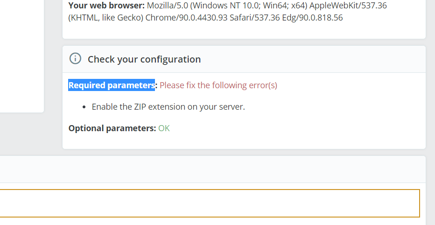The height and width of the screenshot is (225, 435).
Task: Click the white panel on the left edge
Action: click(x=21, y=56)
